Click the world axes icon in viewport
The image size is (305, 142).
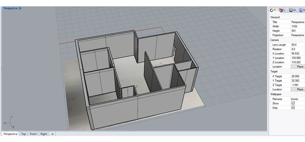tap(10, 122)
